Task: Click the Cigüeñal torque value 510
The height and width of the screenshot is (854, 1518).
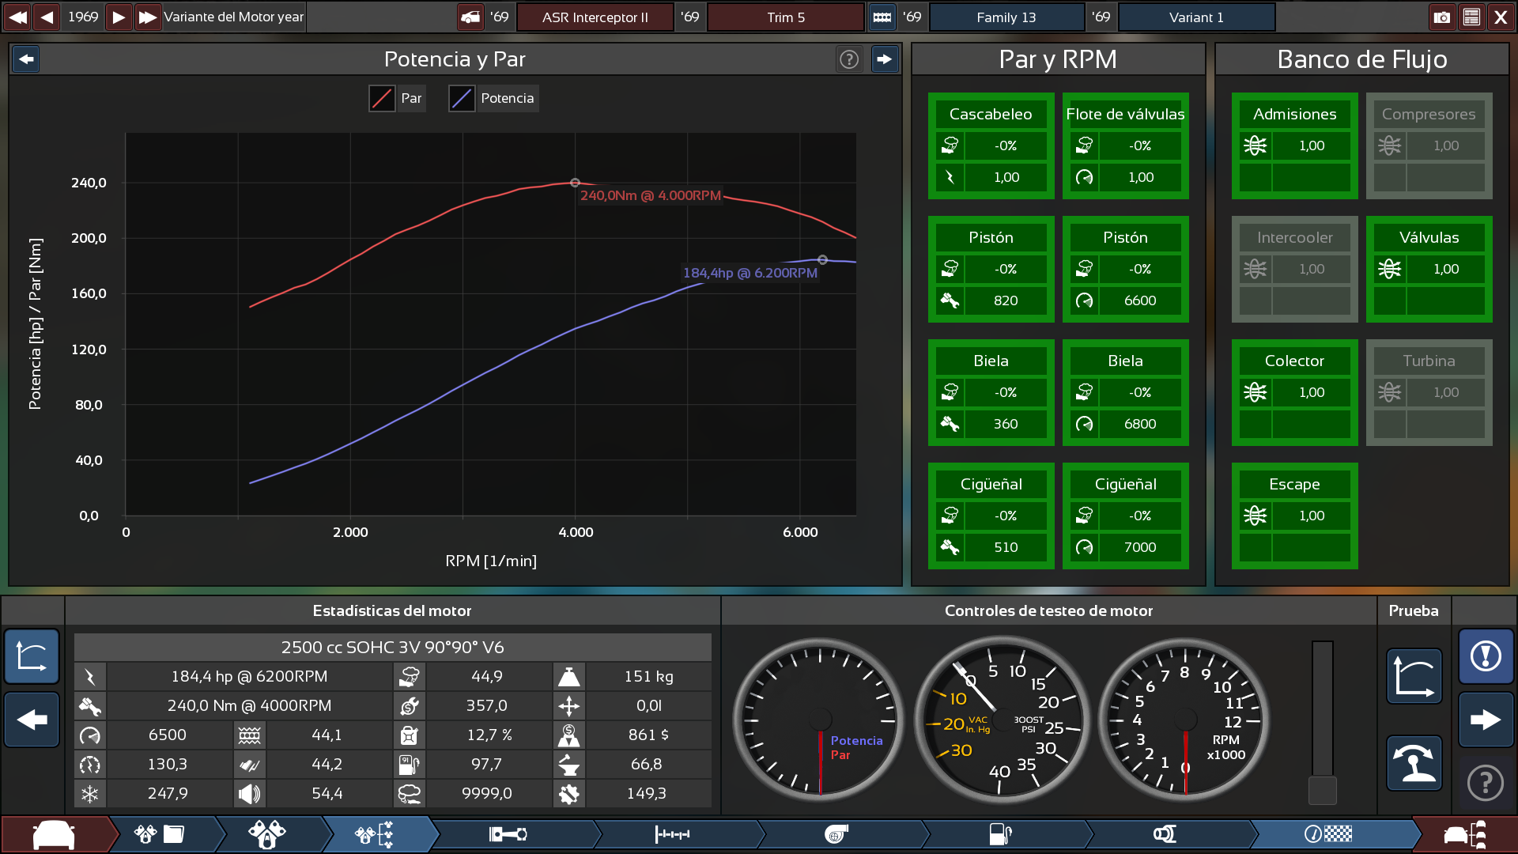Action: pos(1006,547)
